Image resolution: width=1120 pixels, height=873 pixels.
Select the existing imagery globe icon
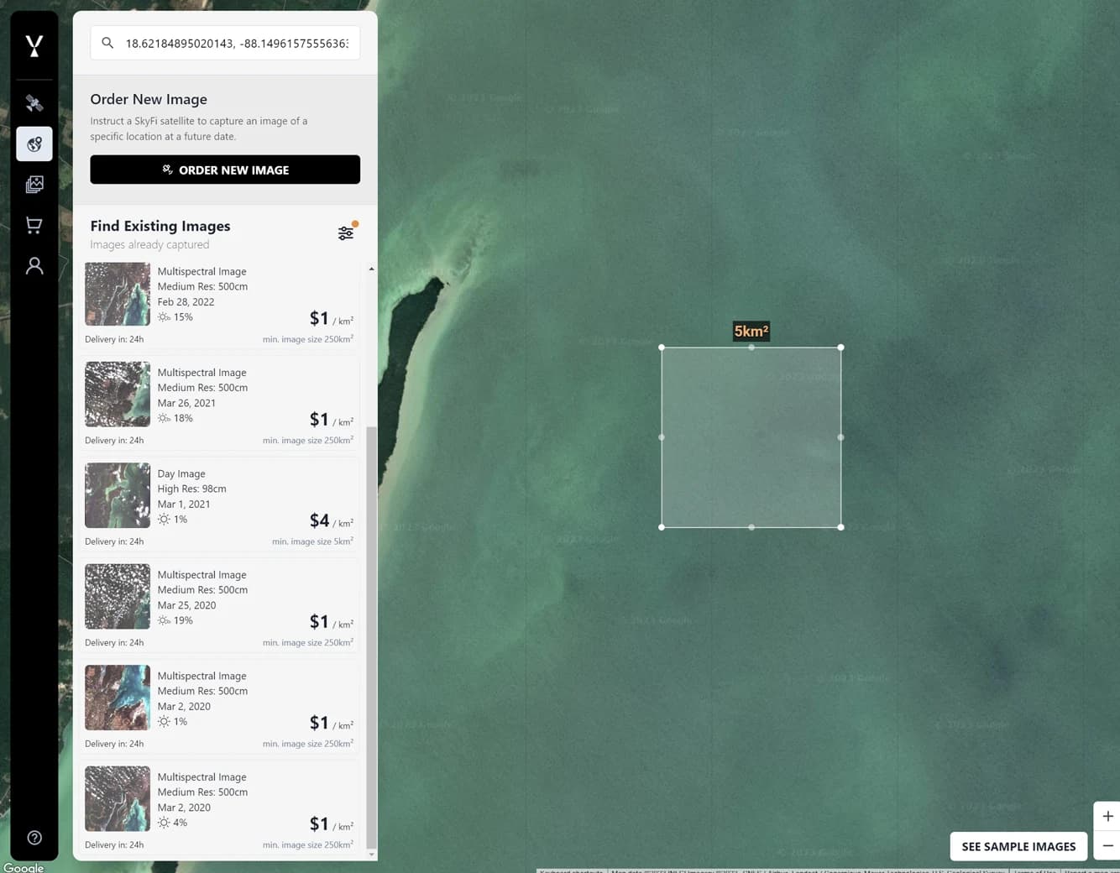[34, 144]
